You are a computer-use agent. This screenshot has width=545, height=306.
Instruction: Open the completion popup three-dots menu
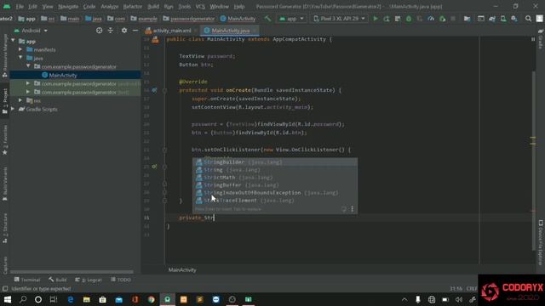coord(352,209)
